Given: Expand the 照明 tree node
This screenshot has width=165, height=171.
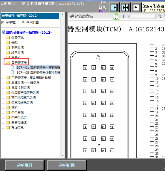Looking at the screenshot, I should tap(3, 107).
